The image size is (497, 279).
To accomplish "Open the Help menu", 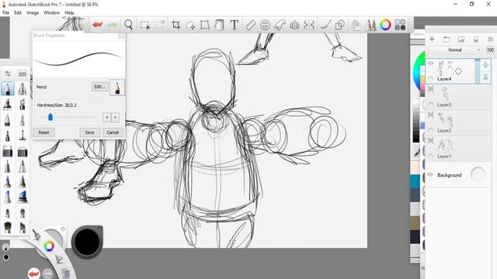I will click(x=69, y=12).
